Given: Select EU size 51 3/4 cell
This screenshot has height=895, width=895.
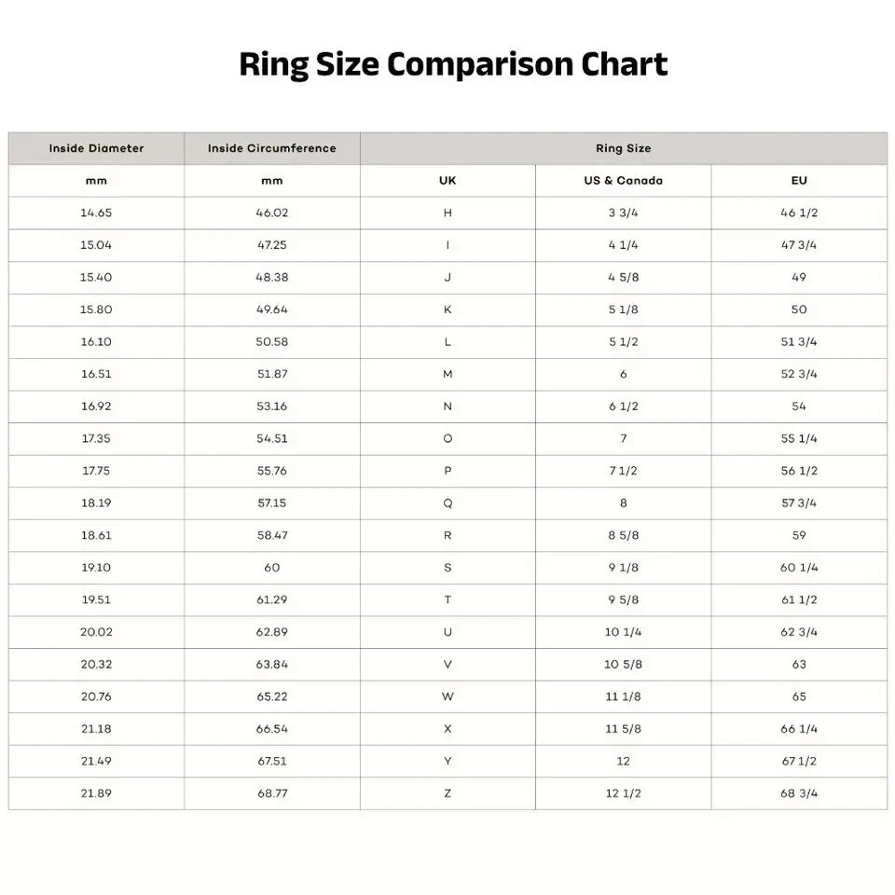Looking at the screenshot, I should click(799, 342).
